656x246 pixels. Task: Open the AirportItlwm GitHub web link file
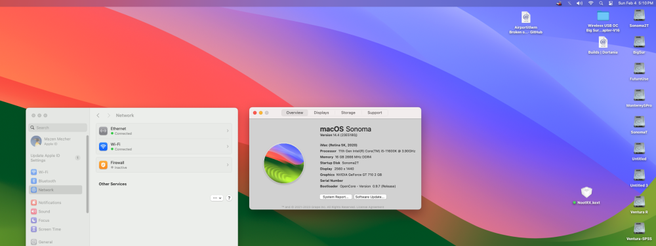(526, 17)
